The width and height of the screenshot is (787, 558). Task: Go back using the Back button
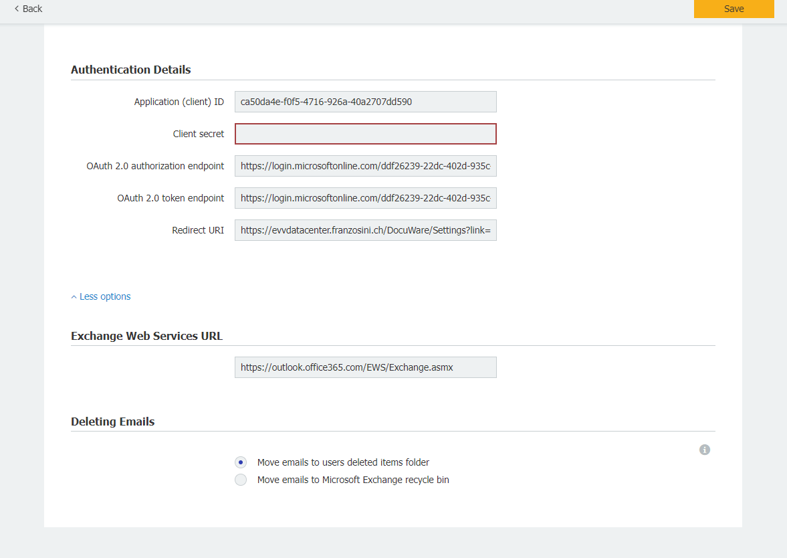[x=28, y=9]
